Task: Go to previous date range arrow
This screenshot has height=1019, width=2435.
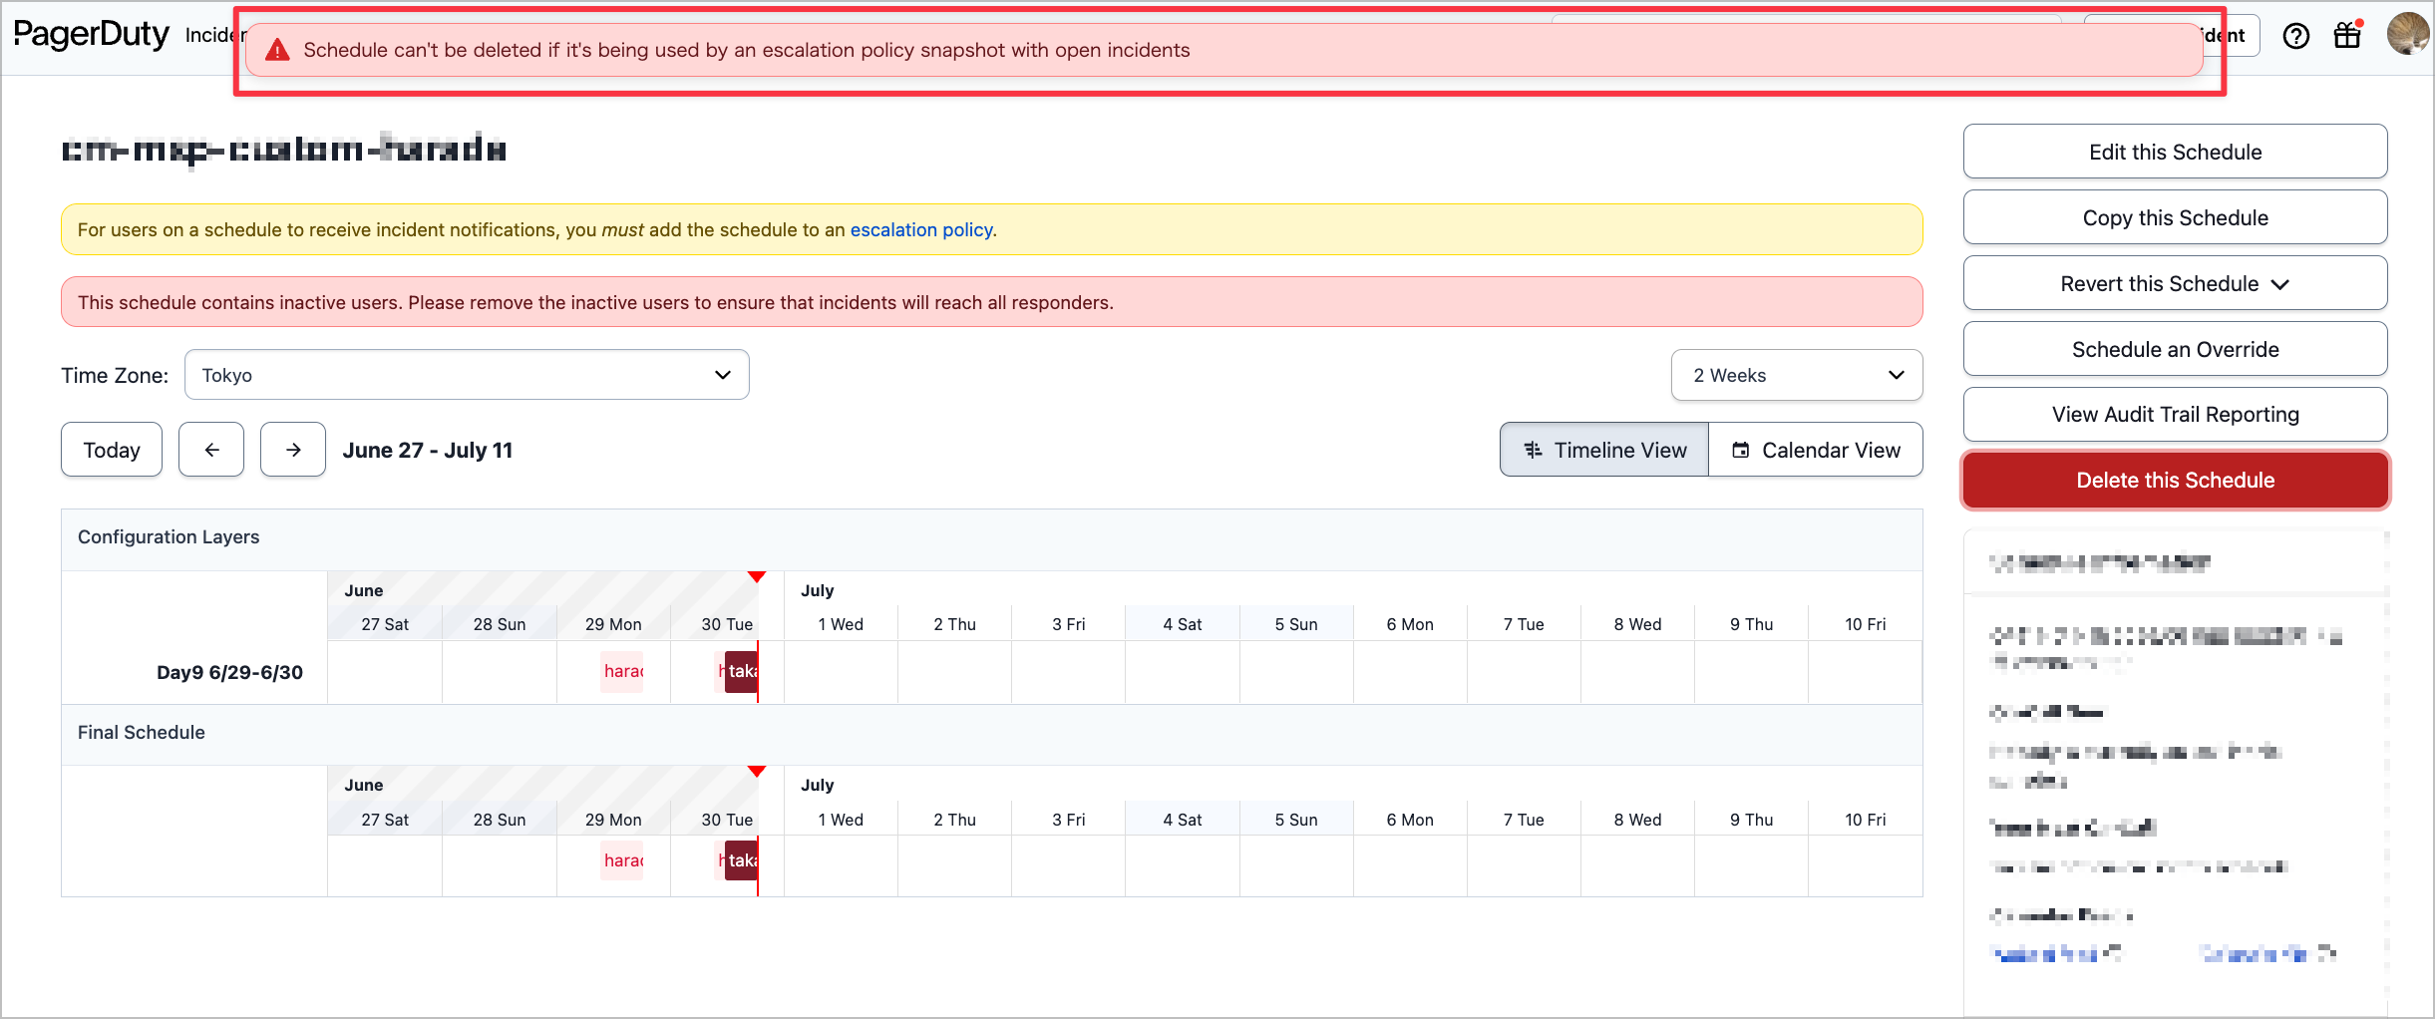Action: coord(211,450)
